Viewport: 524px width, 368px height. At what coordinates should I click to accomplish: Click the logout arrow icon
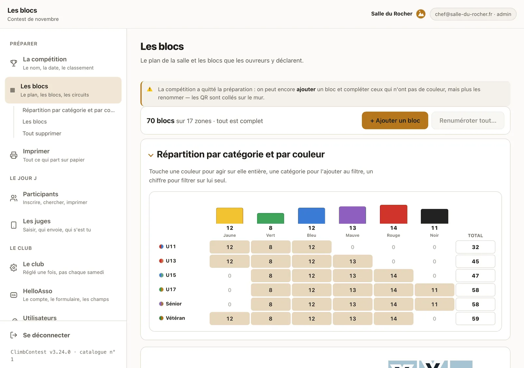[x=14, y=335]
